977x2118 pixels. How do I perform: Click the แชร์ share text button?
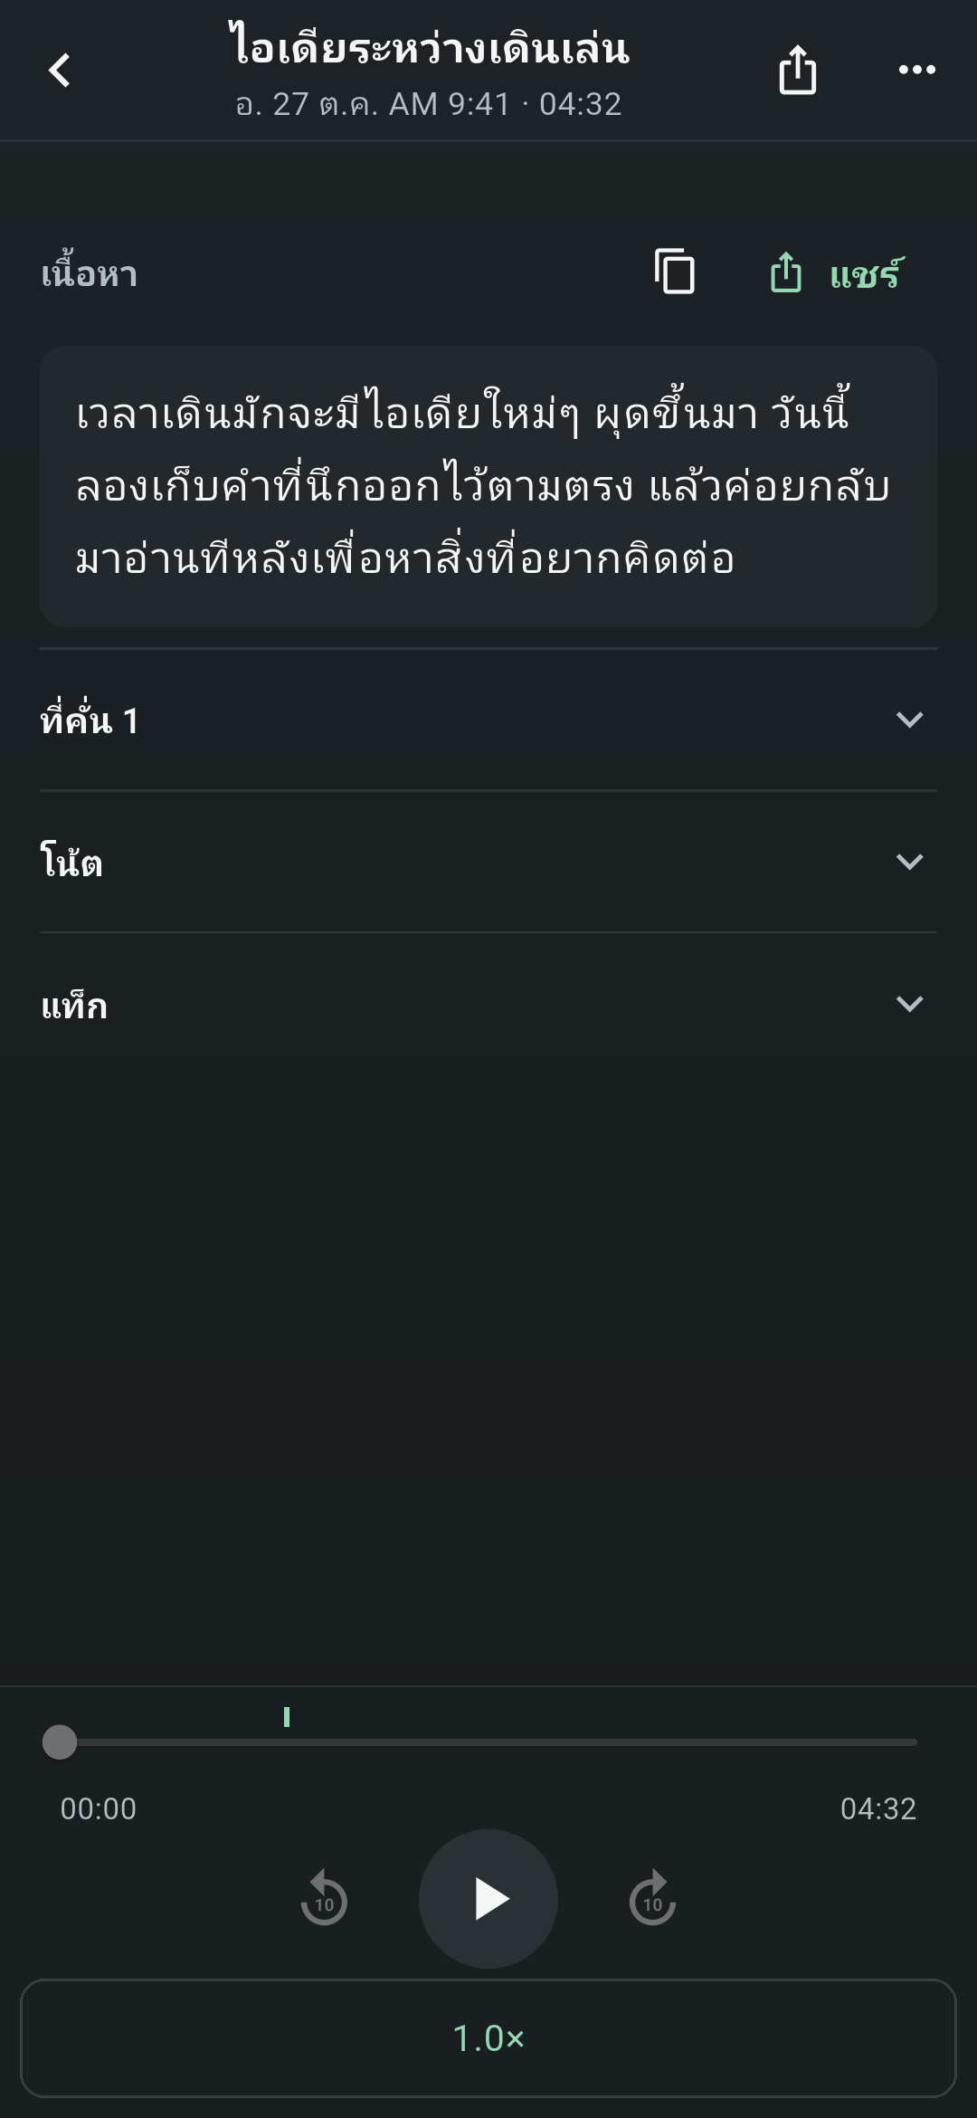click(866, 273)
